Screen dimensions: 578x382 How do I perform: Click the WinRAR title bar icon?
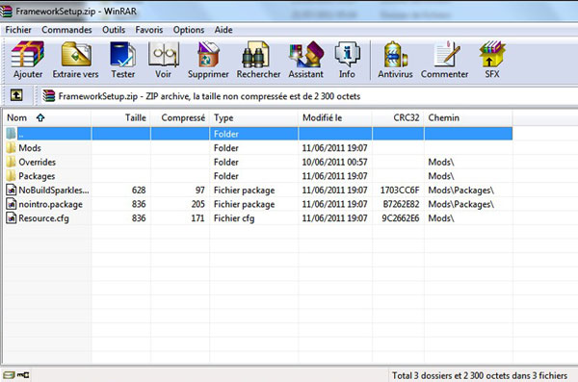pyautogui.click(x=7, y=11)
